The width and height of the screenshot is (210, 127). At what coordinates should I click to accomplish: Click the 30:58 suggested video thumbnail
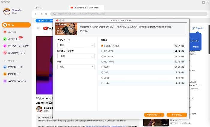[156, 122]
